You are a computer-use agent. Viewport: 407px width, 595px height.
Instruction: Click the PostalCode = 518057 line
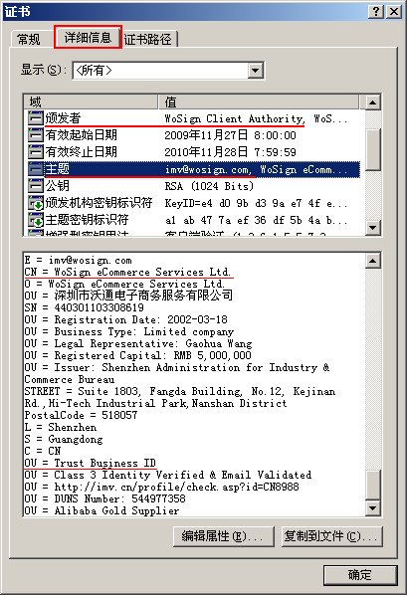pyautogui.click(x=81, y=415)
